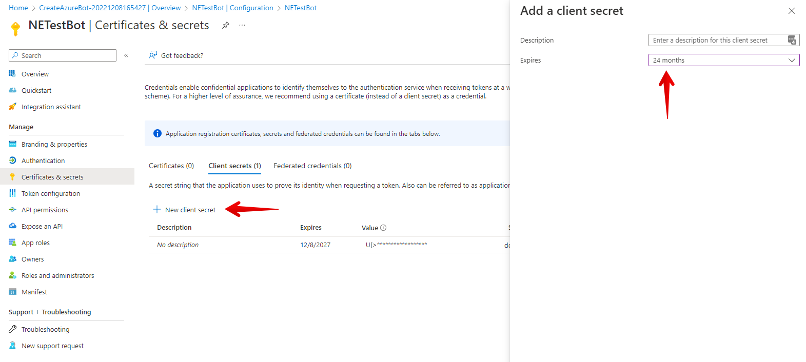The image size is (806, 362).
Task: Open Owners page
Action: [x=33, y=259]
